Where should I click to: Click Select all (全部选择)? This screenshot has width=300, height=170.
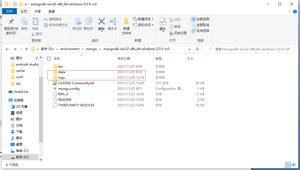(200, 19)
